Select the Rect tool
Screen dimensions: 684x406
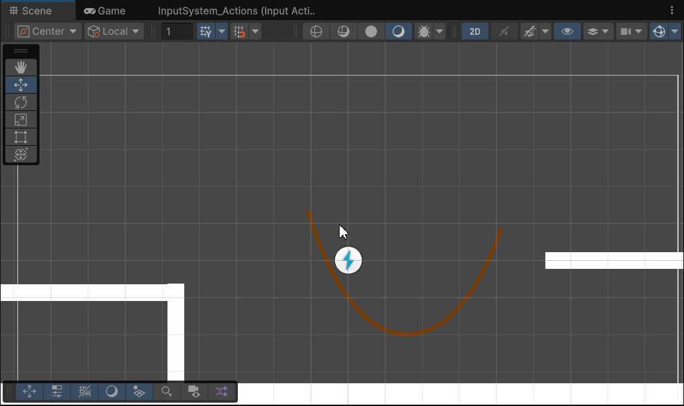tap(21, 137)
